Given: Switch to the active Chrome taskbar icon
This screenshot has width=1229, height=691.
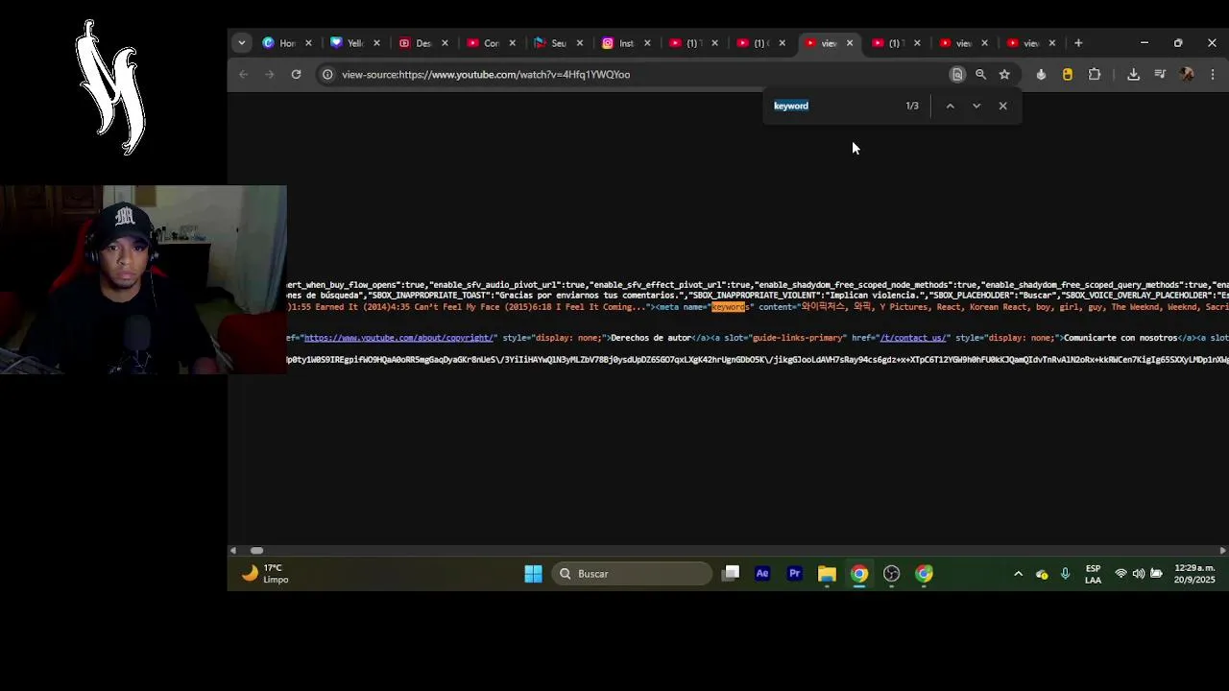Looking at the screenshot, I should 859,574.
